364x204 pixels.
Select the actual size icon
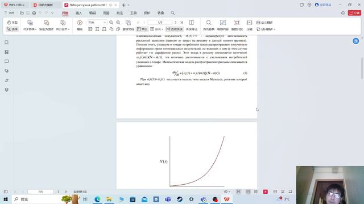point(90,29)
